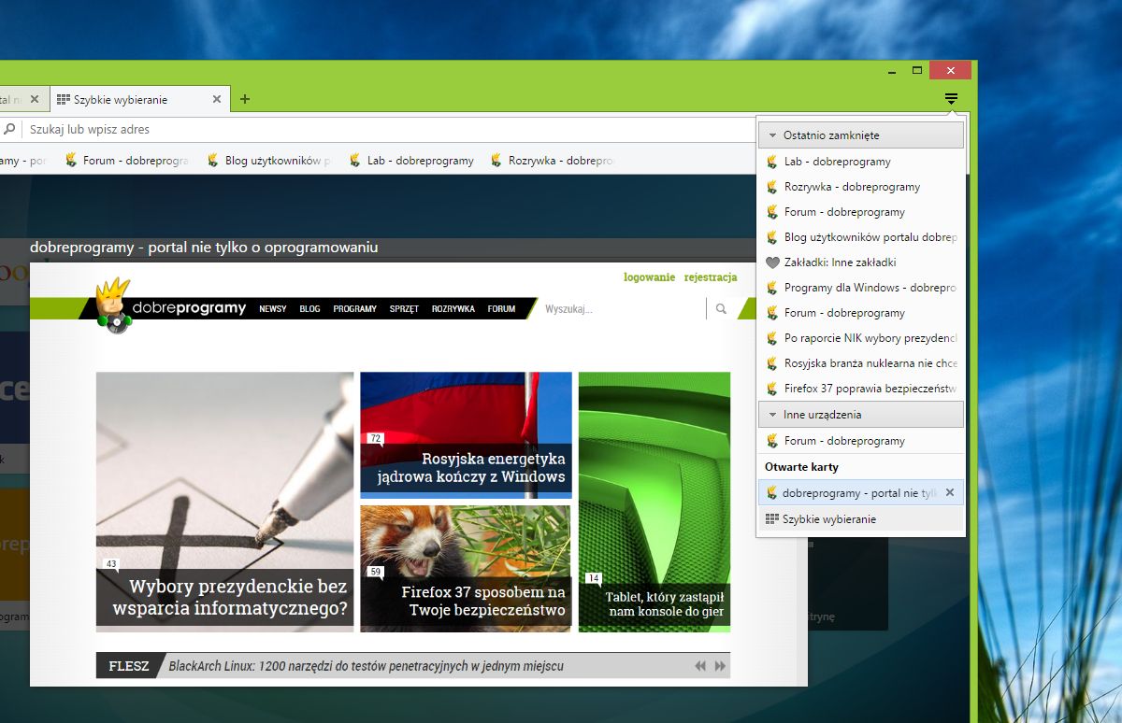The image size is (1122, 723).
Task: Open PROGRAMY in the site navigation
Action: coord(354,309)
